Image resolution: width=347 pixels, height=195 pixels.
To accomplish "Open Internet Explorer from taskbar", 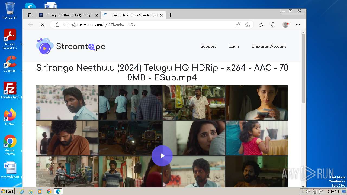I will (21, 191).
